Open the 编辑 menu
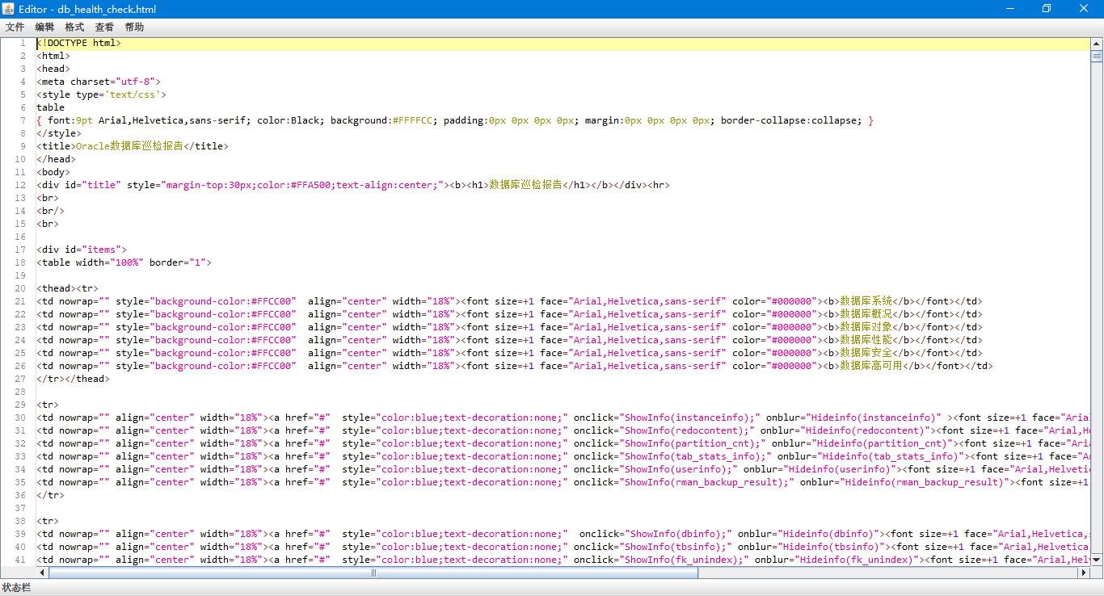This screenshot has width=1104, height=596. coord(44,27)
